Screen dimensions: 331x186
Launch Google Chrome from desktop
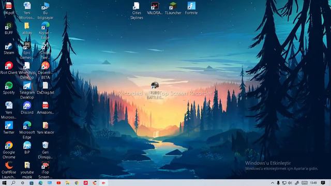(9, 150)
